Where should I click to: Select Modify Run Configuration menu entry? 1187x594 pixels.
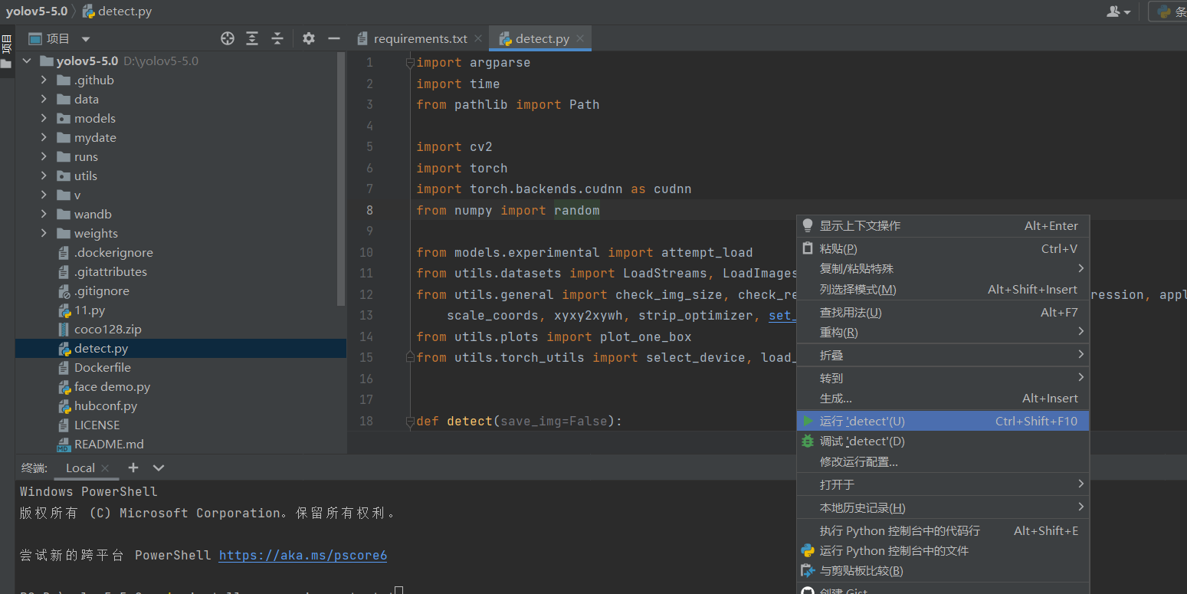point(943,461)
